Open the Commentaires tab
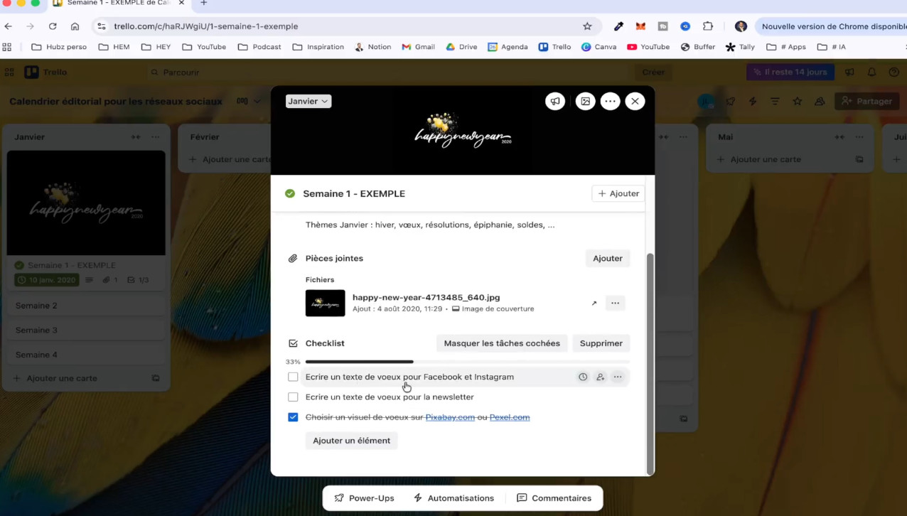Screen dimensions: 907x516 (554, 498)
